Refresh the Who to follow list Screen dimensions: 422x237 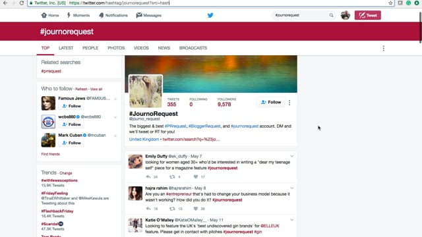click(x=81, y=90)
